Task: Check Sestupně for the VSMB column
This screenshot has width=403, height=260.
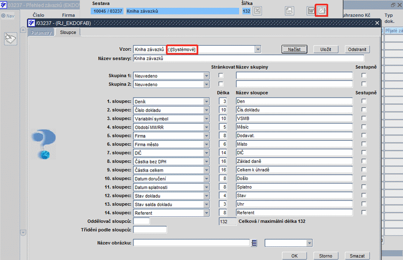Action: pos(364,118)
